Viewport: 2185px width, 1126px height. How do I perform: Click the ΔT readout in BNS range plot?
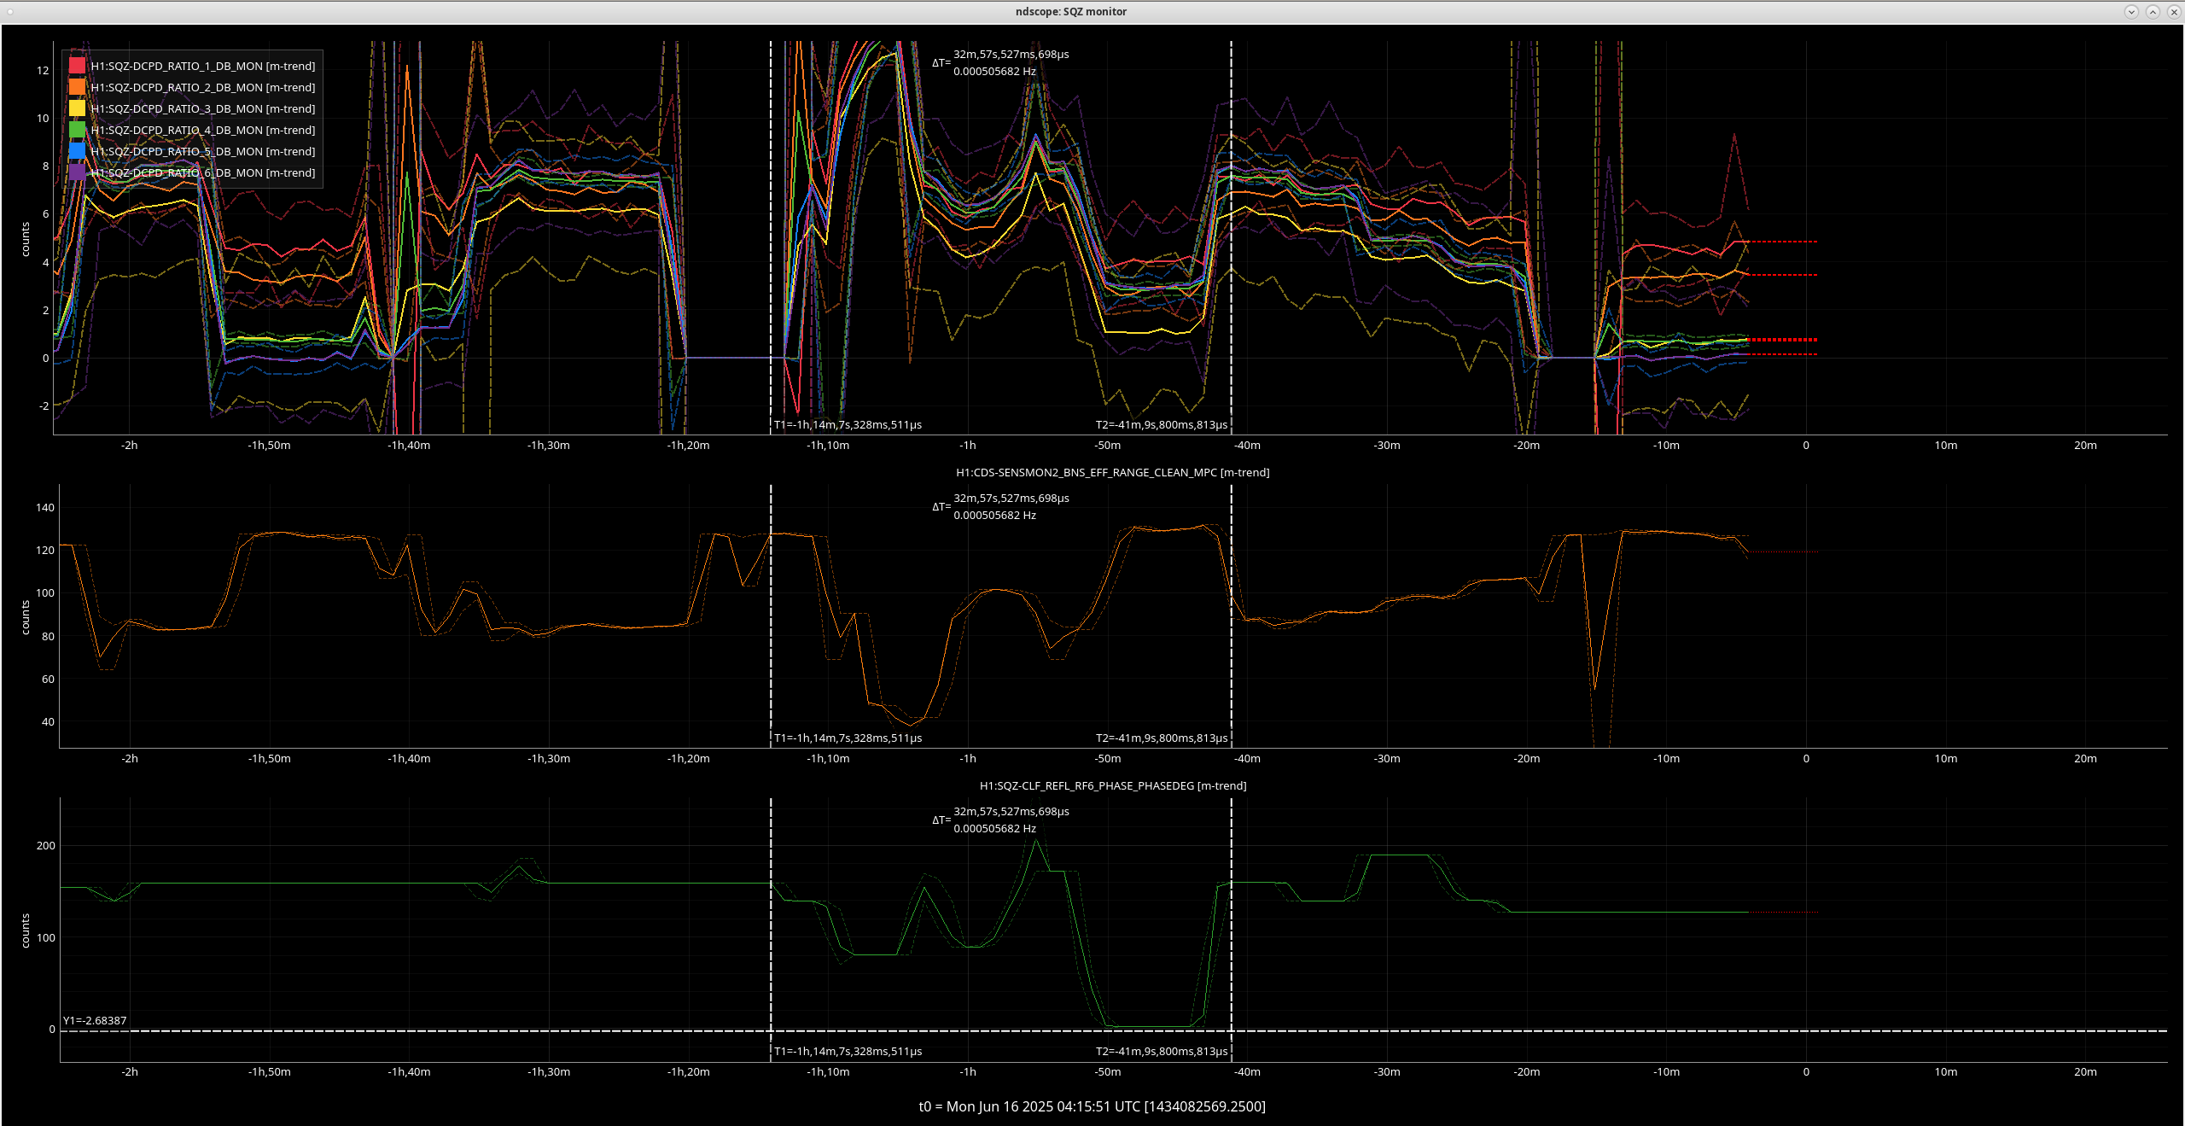pyautogui.click(x=1000, y=506)
